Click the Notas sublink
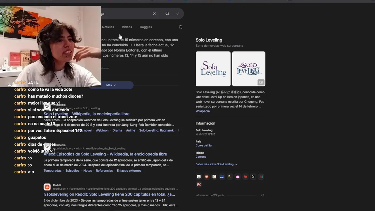This screenshot has width=375, height=211. coord(88,171)
